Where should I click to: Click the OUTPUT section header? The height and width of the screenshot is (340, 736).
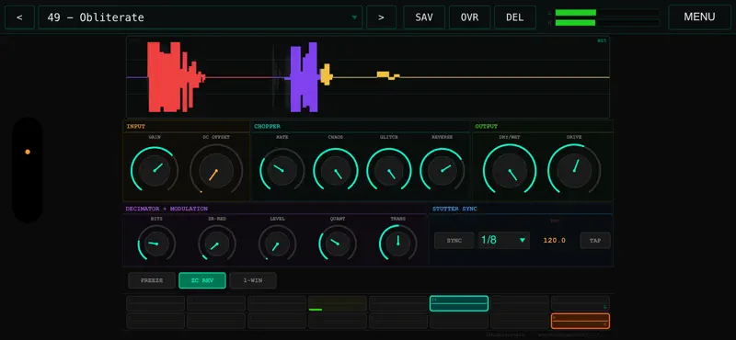coord(487,127)
